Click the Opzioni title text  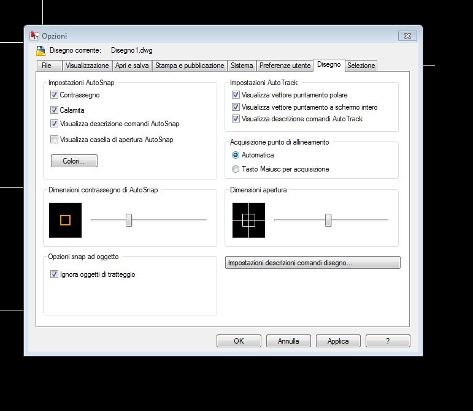pos(55,36)
